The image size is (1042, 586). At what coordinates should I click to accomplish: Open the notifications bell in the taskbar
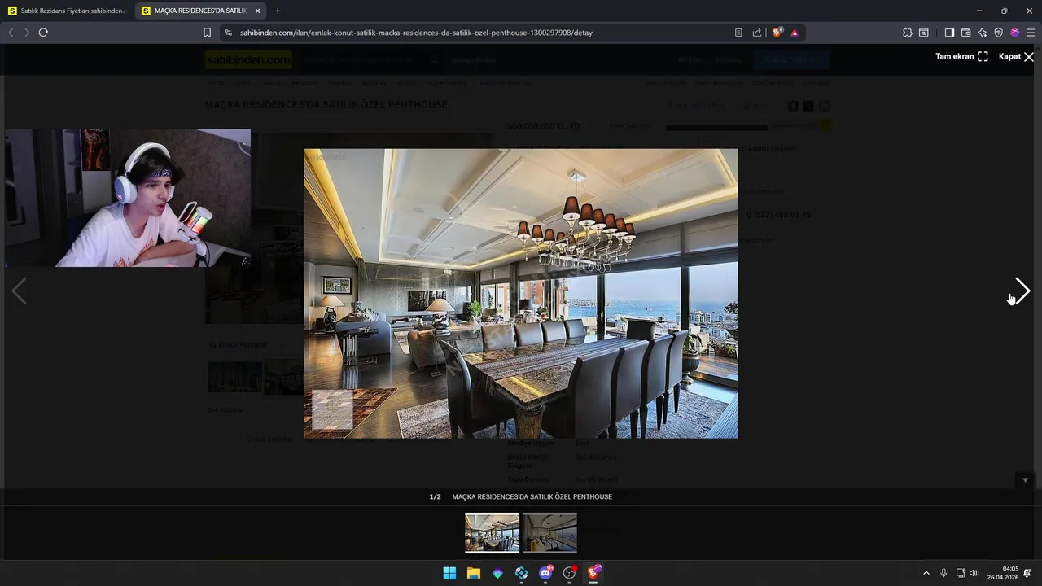1027,573
